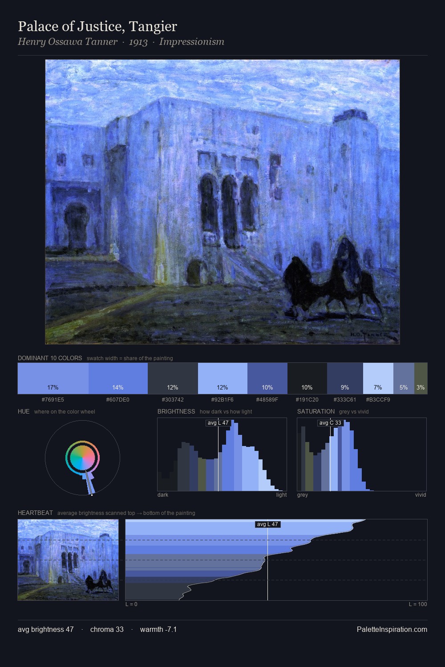The height and width of the screenshot is (667, 445).
Task: Click the 'dark' axis label
Action: click(x=163, y=495)
